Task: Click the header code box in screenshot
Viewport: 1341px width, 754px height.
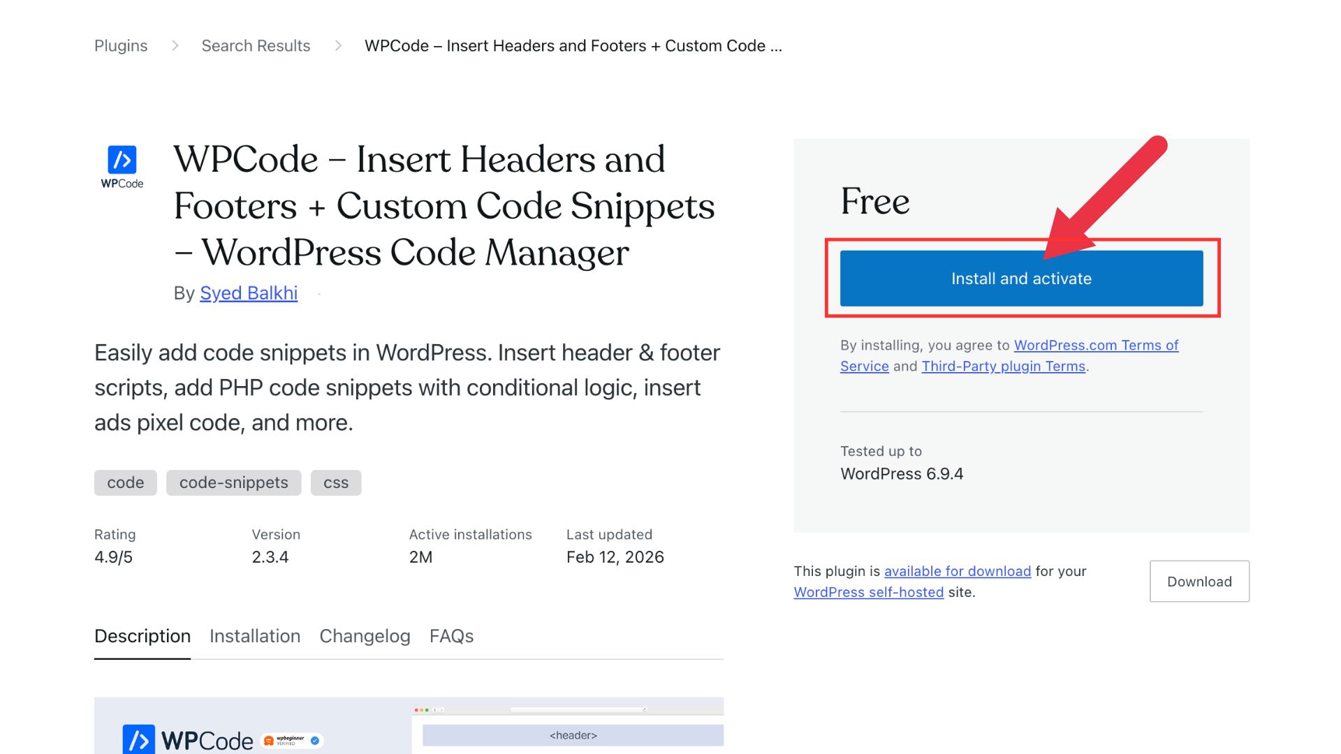Action: click(x=573, y=735)
